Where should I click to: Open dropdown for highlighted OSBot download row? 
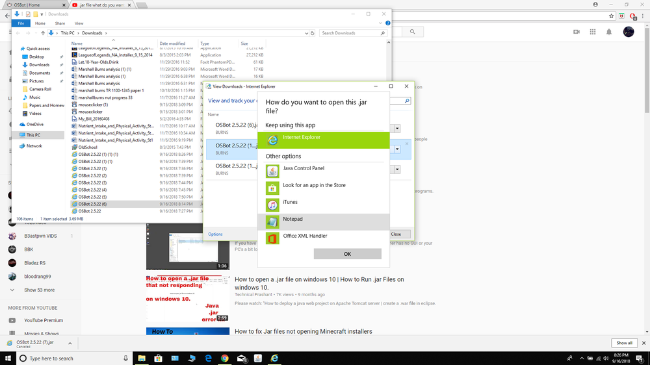coord(397,149)
